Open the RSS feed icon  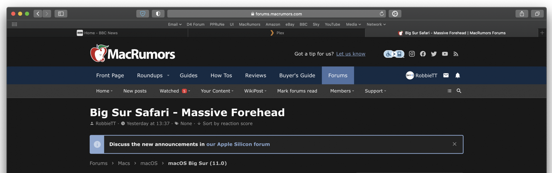click(x=456, y=54)
